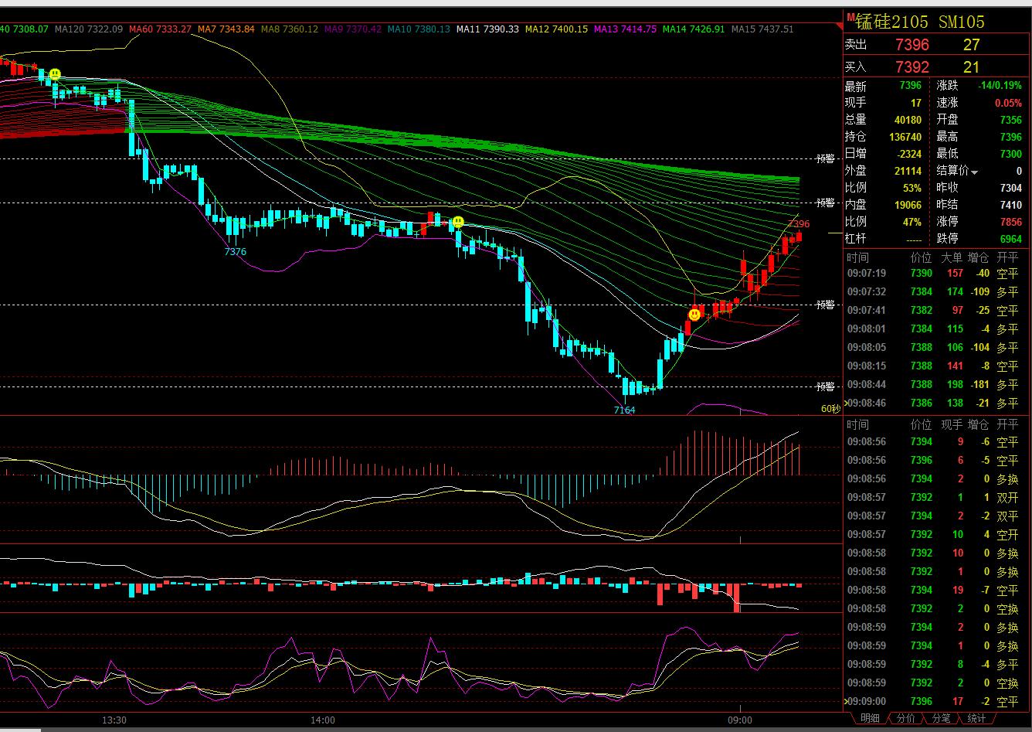The image size is (1032, 732).
Task: Select the MA60 7333.27 indicator label
Action: coord(160,29)
